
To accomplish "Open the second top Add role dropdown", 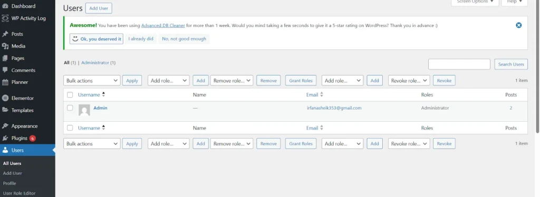I will tap(343, 81).
